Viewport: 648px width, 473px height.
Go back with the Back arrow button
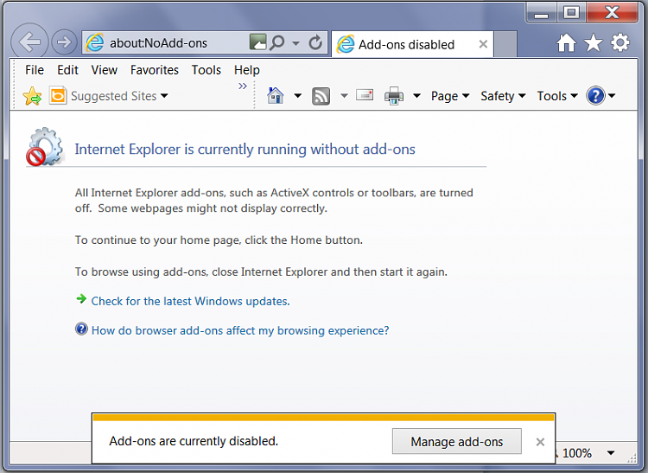pos(29,42)
